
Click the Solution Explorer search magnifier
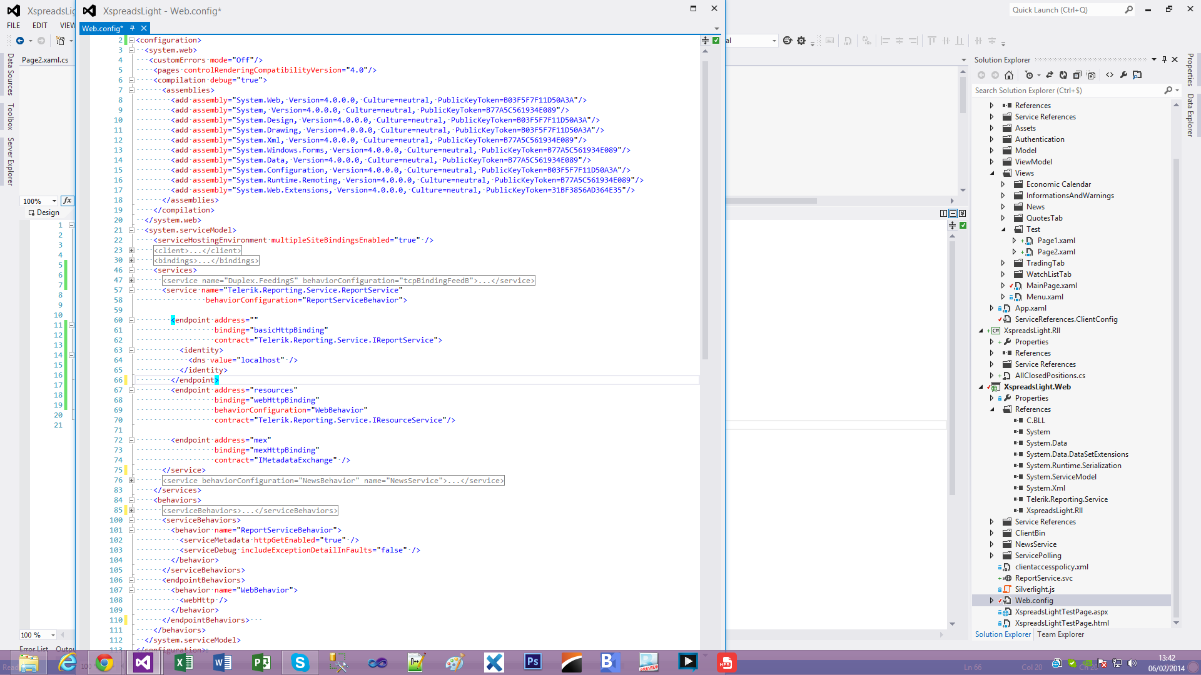coord(1168,91)
